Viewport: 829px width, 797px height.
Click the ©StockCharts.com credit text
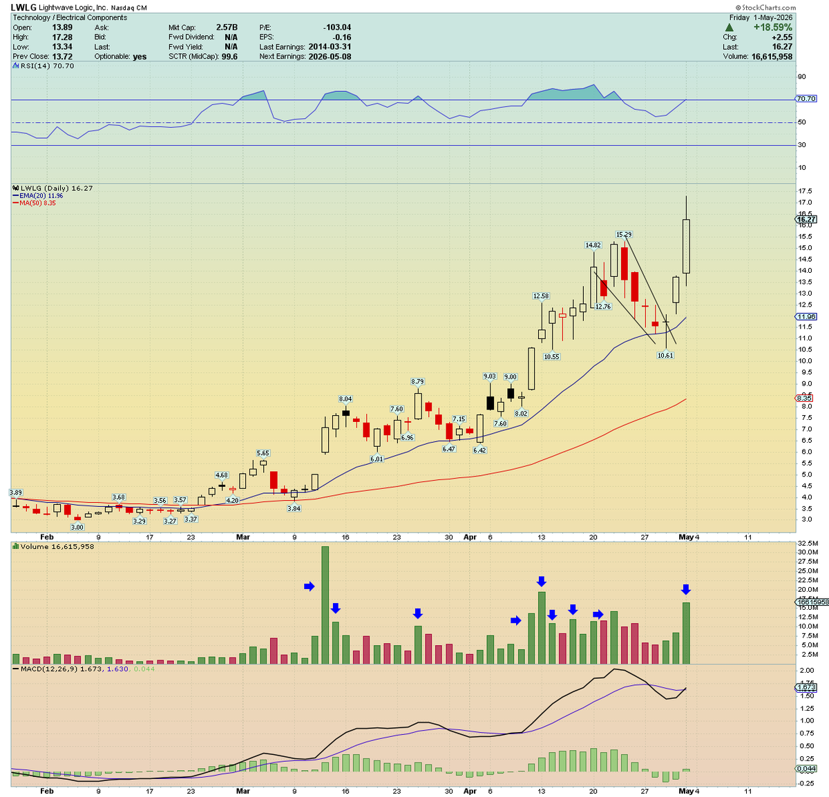tap(765, 8)
